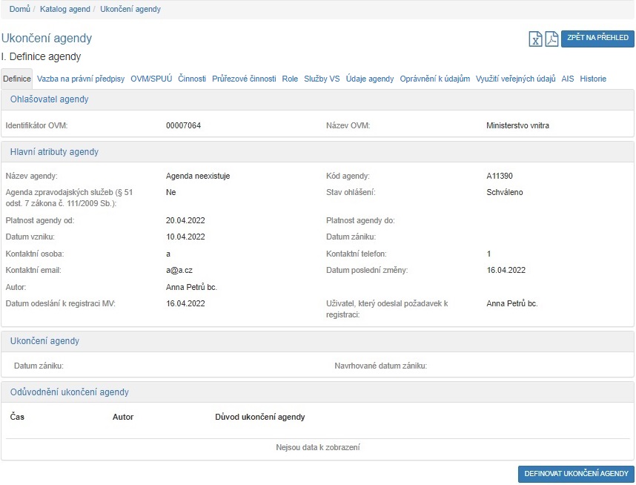
Task: Go to Domů breadcrumb link
Action: click(x=20, y=9)
